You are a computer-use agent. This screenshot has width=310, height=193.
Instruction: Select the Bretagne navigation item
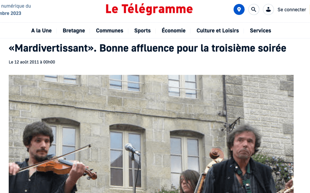(x=74, y=31)
